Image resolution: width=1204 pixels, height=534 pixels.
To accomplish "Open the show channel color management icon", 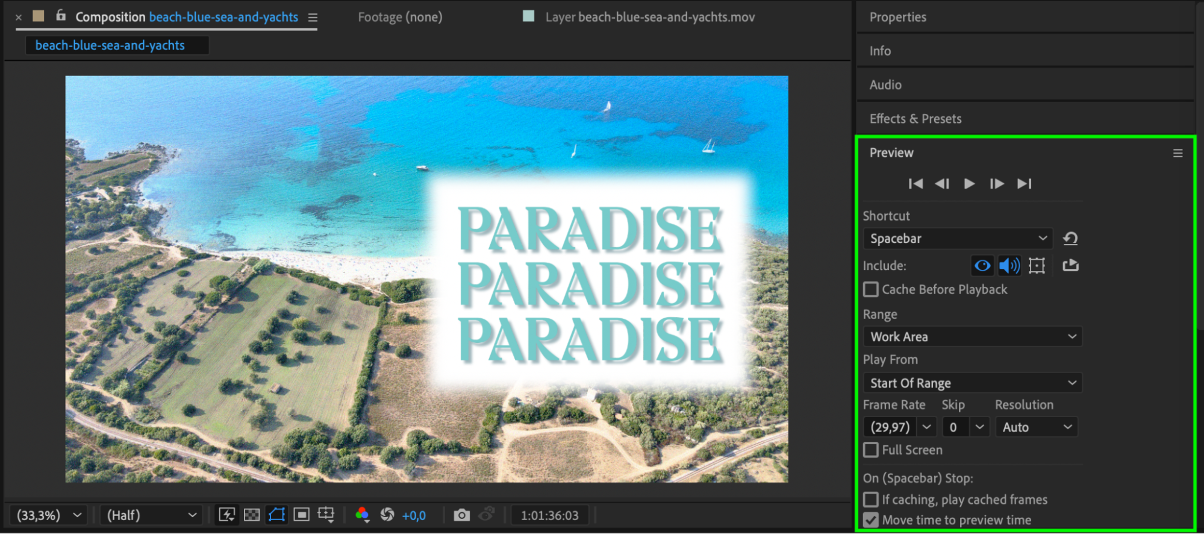I will [x=362, y=515].
